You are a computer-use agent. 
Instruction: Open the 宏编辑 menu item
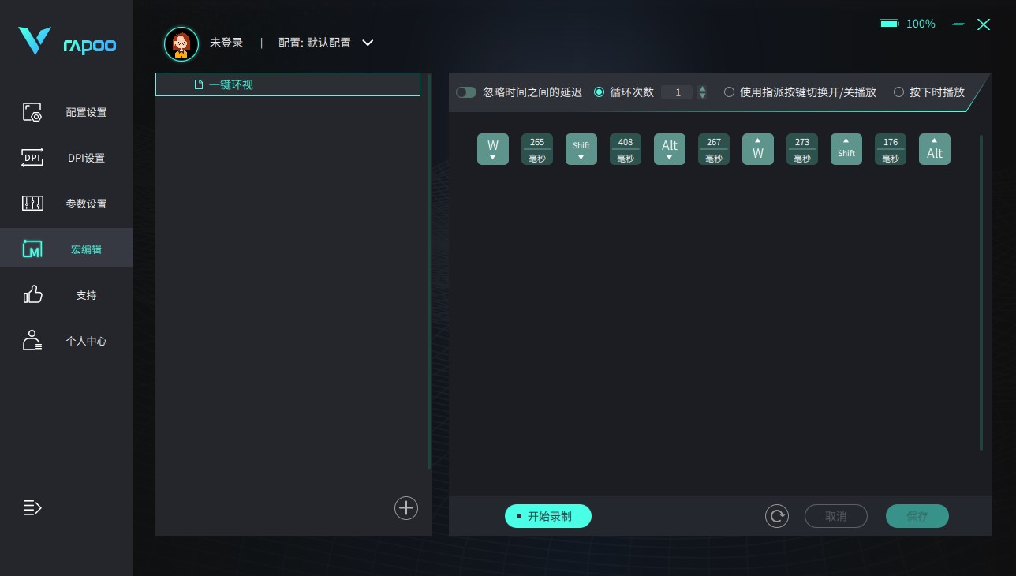pyautogui.click(x=66, y=248)
